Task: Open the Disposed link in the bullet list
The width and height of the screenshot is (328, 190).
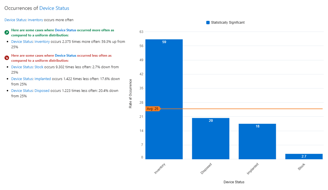Action: 42,91
